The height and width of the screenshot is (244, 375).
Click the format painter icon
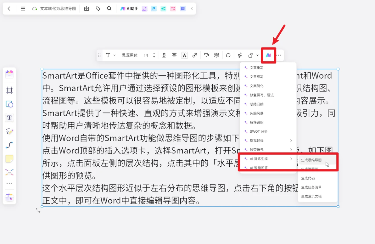(x=206, y=55)
